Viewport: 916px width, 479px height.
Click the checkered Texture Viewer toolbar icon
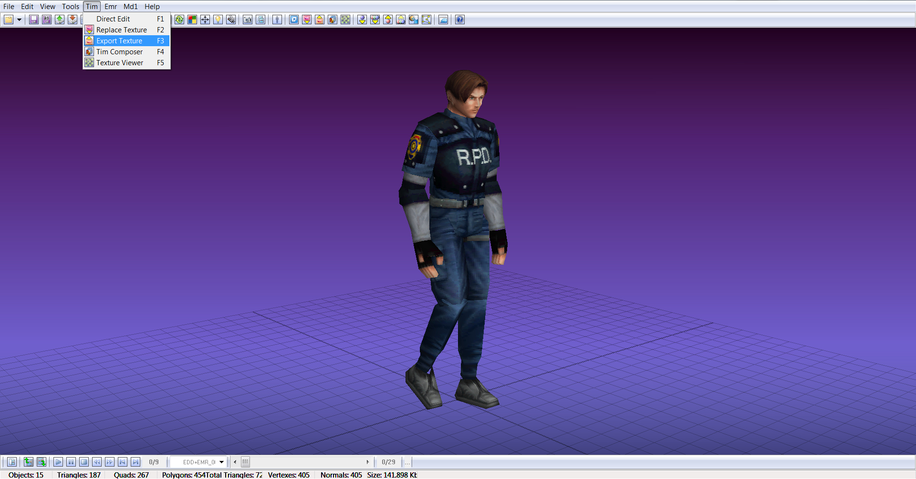tap(345, 20)
